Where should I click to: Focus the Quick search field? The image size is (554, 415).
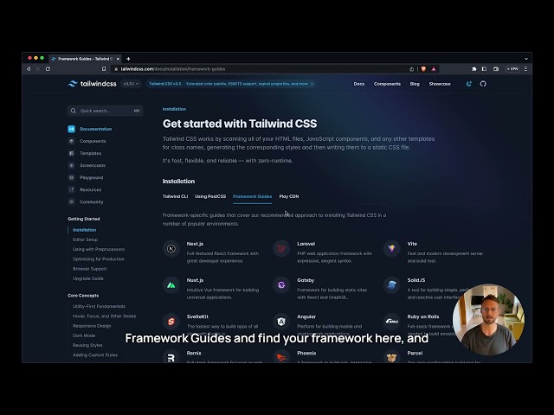[x=105, y=111]
